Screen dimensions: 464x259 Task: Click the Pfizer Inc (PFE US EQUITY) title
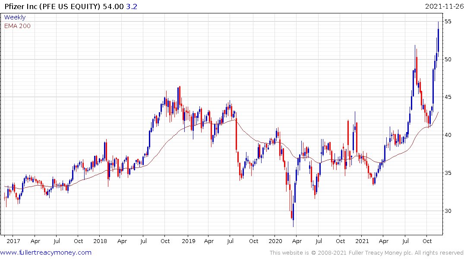[53, 6]
